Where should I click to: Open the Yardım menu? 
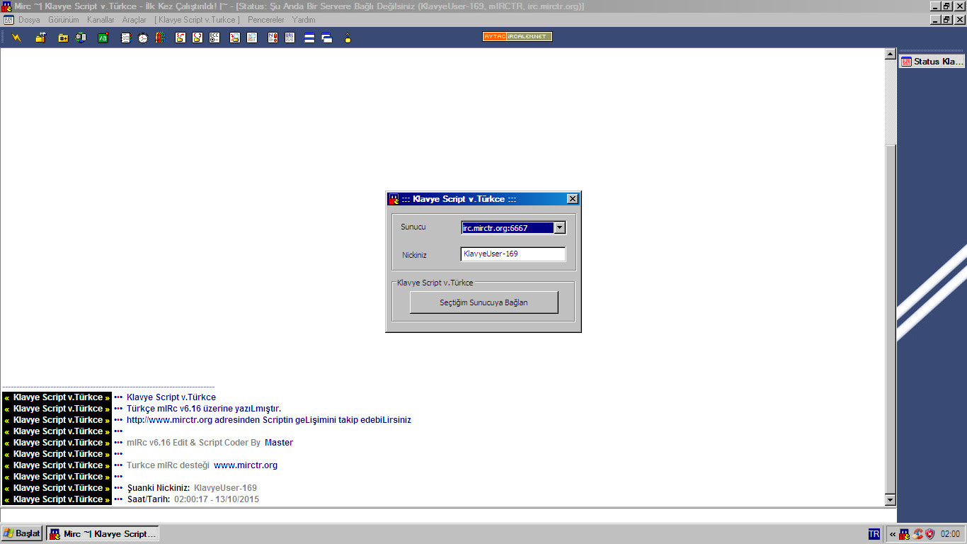pos(304,20)
